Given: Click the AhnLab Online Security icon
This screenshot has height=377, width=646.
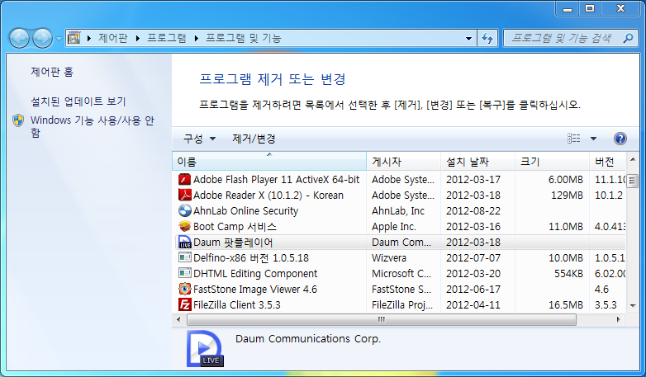Looking at the screenshot, I should (x=185, y=210).
